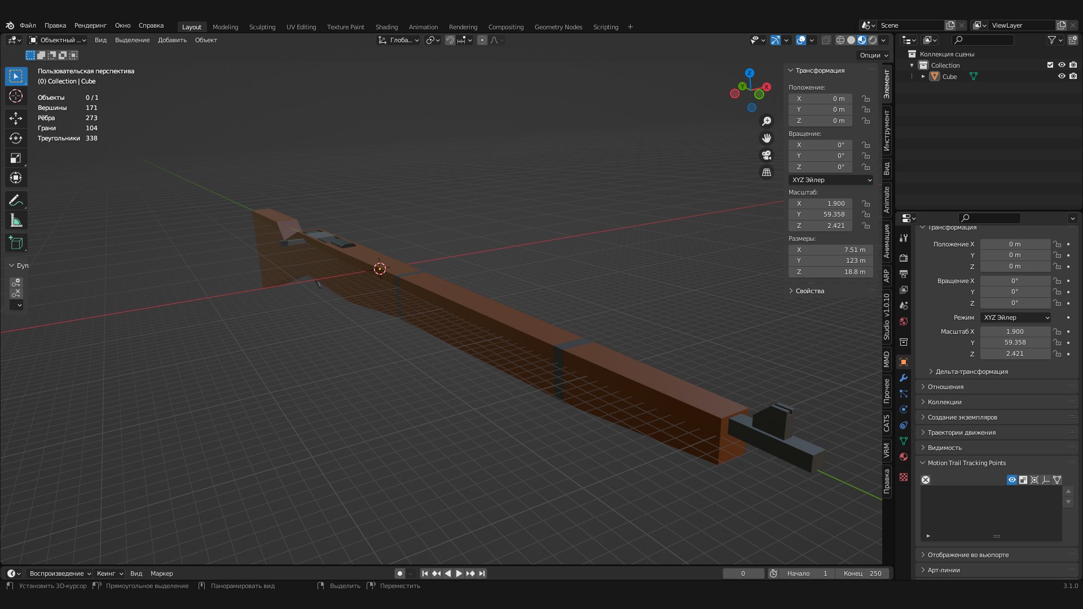The width and height of the screenshot is (1083, 609).
Task: Disable Collection render camera icon
Action: [1073, 65]
